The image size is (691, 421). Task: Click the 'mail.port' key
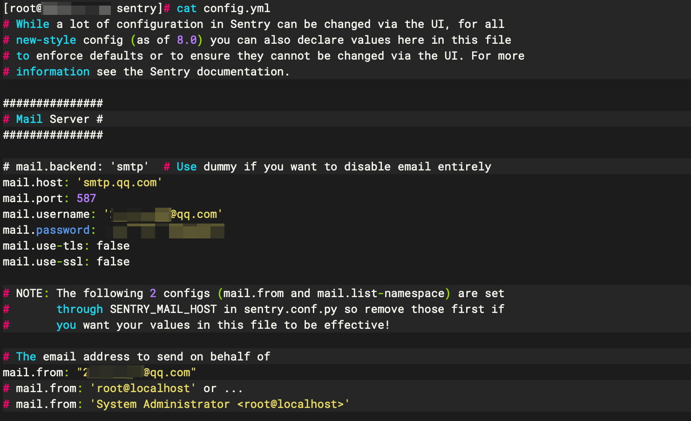click(x=33, y=198)
